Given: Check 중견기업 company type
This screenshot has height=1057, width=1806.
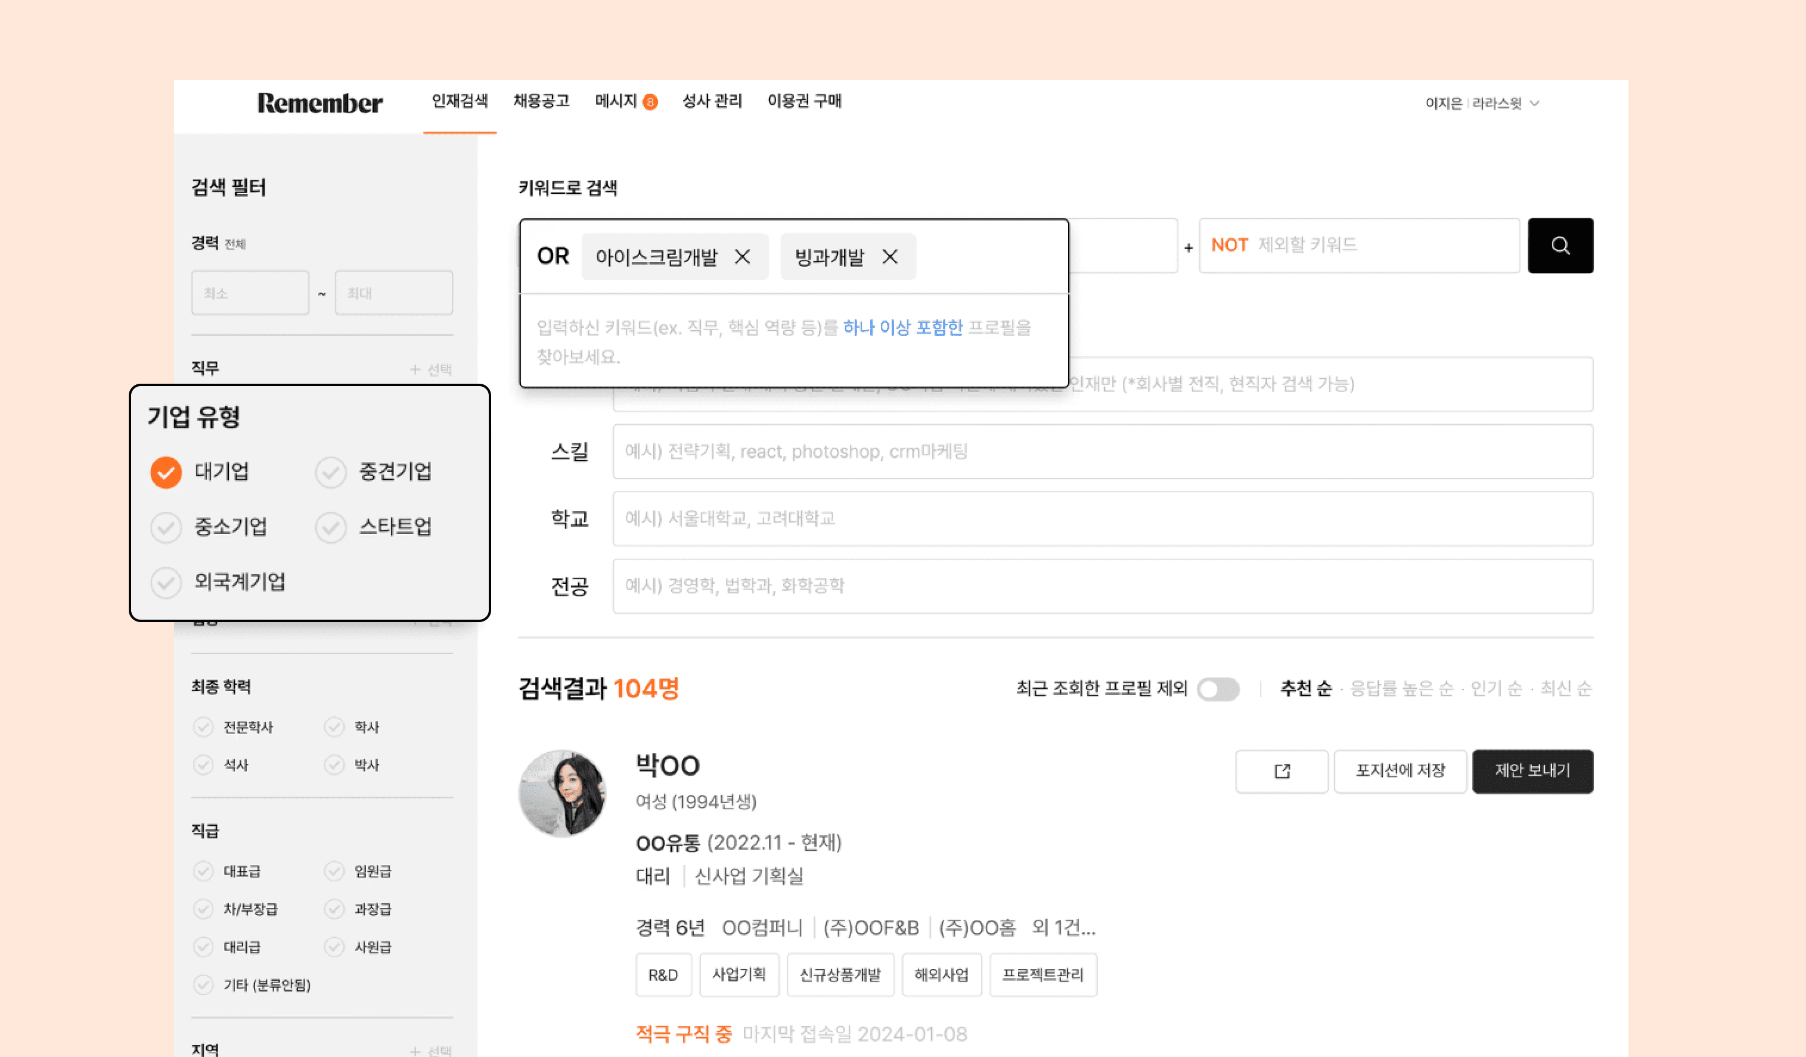Looking at the screenshot, I should coord(330,472).
